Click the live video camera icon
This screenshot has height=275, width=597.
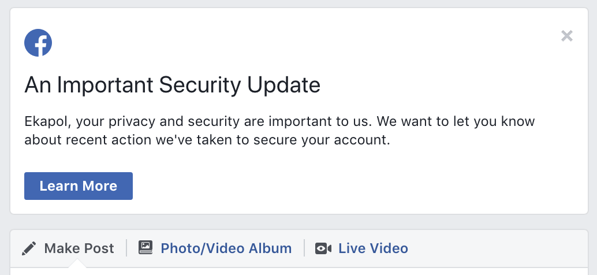323,248
